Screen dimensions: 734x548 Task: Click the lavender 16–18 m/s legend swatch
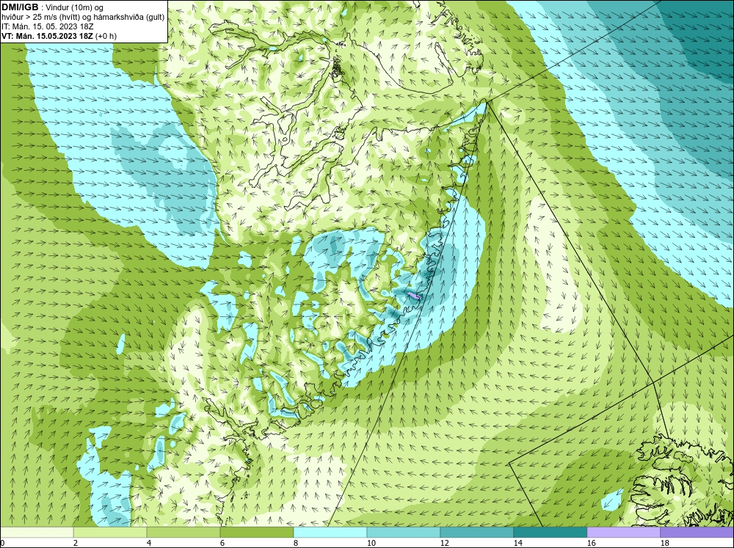[x=623, y=532]
